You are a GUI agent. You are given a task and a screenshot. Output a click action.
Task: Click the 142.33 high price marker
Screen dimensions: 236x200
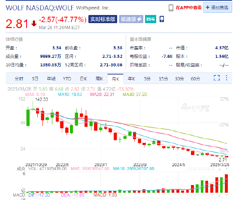coord(42,99)
